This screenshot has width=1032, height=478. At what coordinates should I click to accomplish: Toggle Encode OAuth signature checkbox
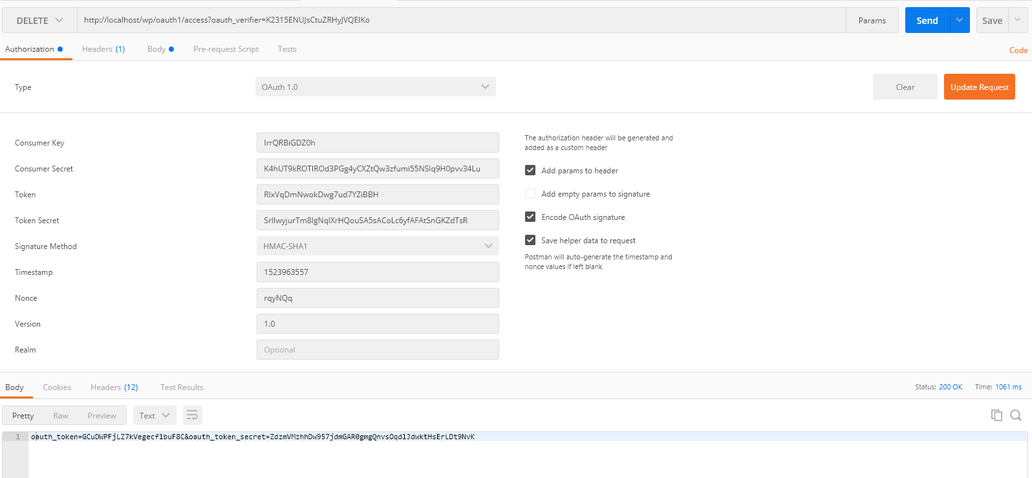coord(530,217)
